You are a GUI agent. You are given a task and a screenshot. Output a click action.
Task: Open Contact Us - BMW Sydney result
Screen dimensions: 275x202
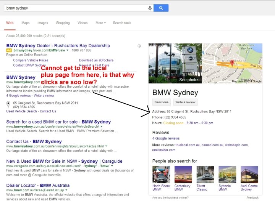[34, 141]
